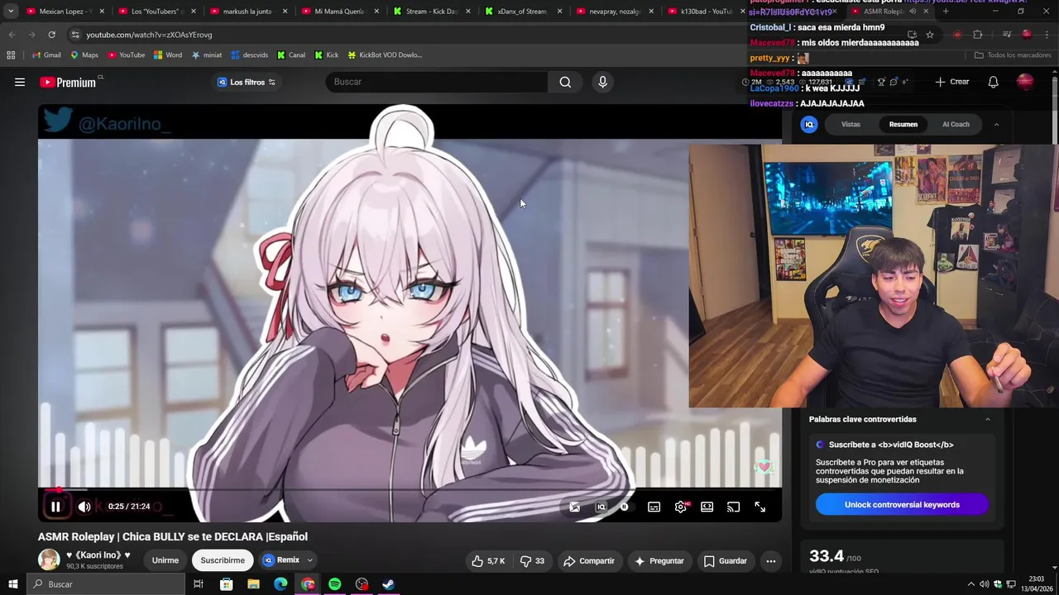Focus the YouTube Buscar search field

pyautogui.click(x=437, y=82)
